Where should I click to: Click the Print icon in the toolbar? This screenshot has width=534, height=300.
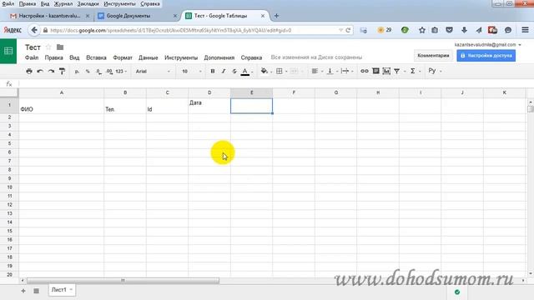point(29,71)
